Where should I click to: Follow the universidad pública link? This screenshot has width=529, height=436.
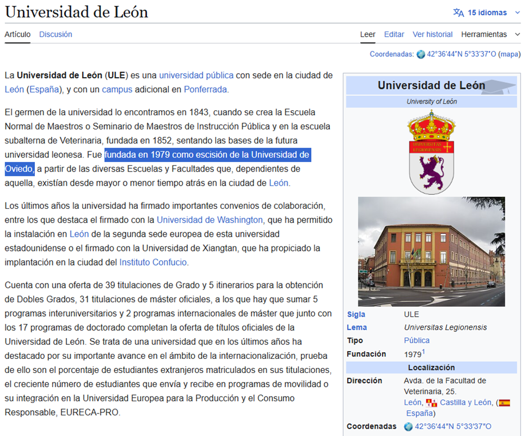click(196, 75)
